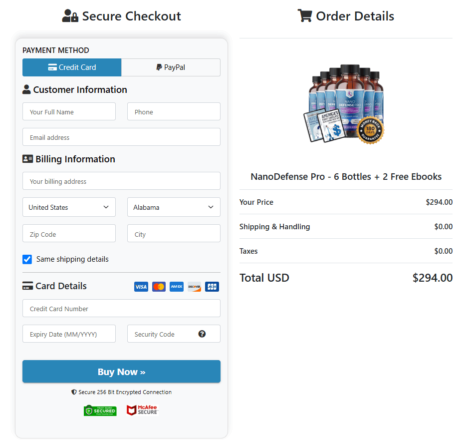Click the Email address input field
This screenshot has width=471, height=447.
[121, 137]
